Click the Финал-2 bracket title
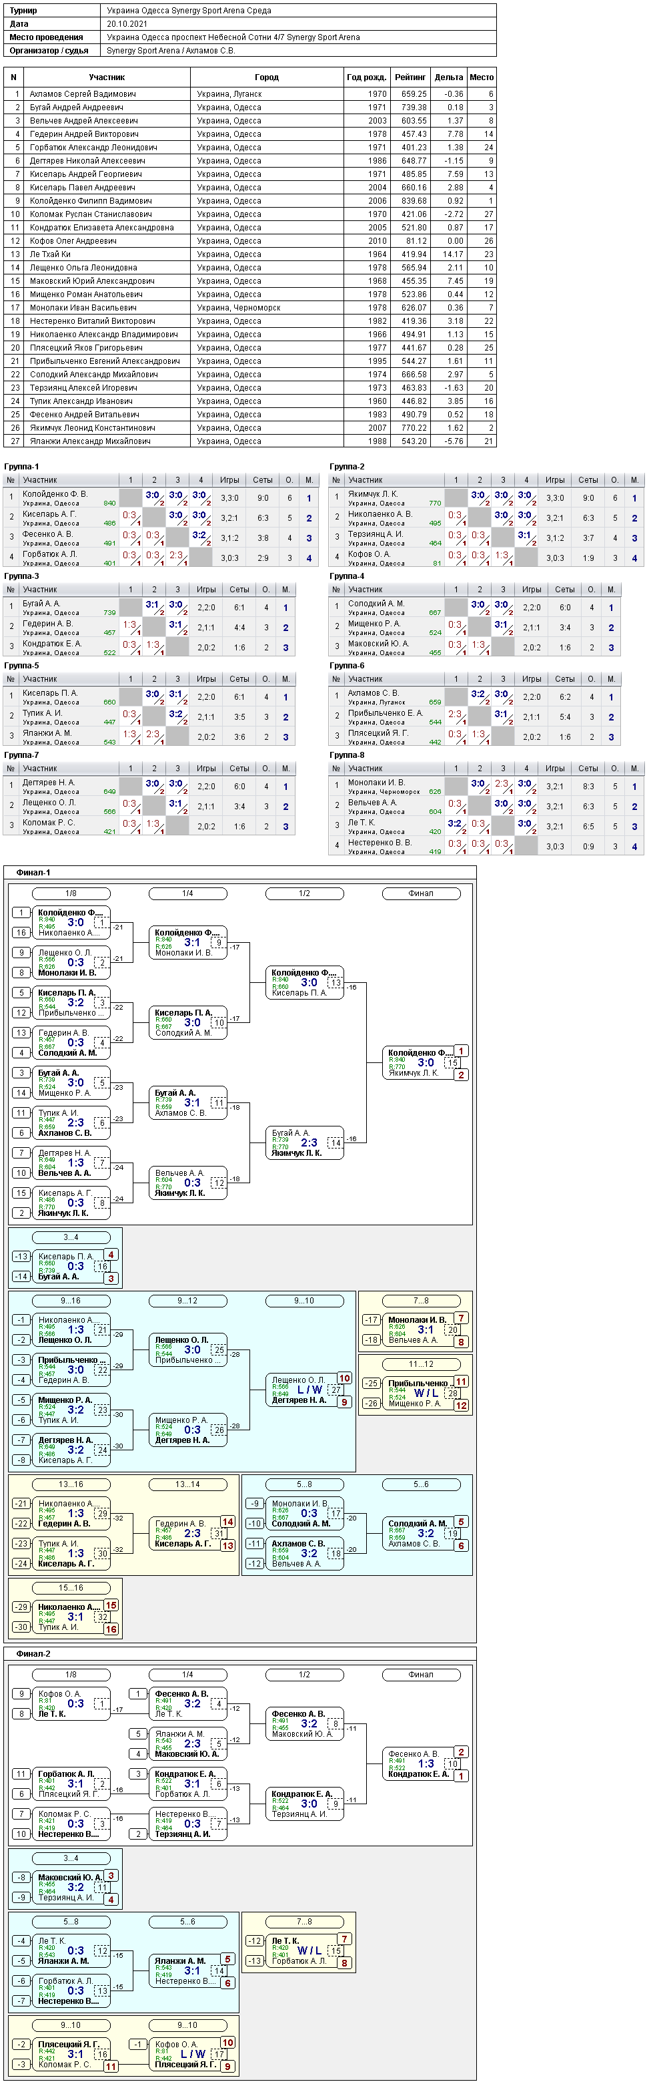The image size is (651, 2084). point(33,1653)
